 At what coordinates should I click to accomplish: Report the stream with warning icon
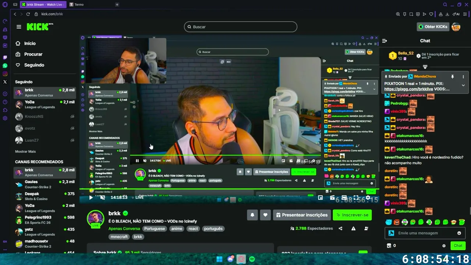coord(353,229)
